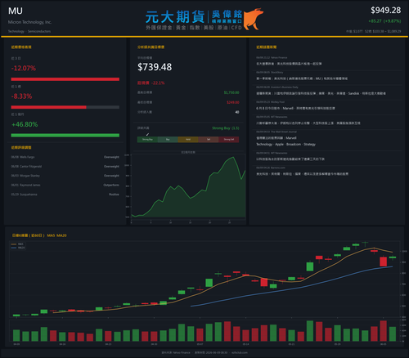The width and height of the screenshot is (409, 358).
Task: Click the 元大期貨 banner title
Action: (175, 17)
